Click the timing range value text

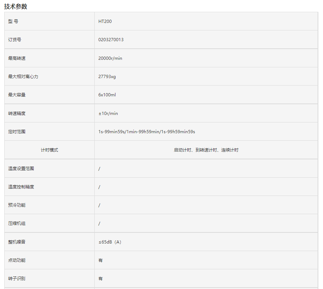[147, 132]
